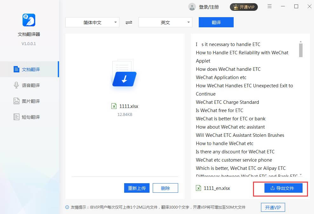
Task: Click the short sentence translation icon
Action: (x=17, y=117)
